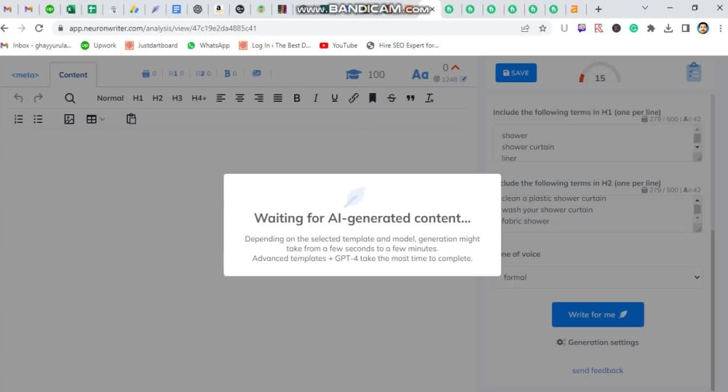Click the content score gauge showing 15
This screenshot has width=728, height=392.
click(x=600, y=73)
